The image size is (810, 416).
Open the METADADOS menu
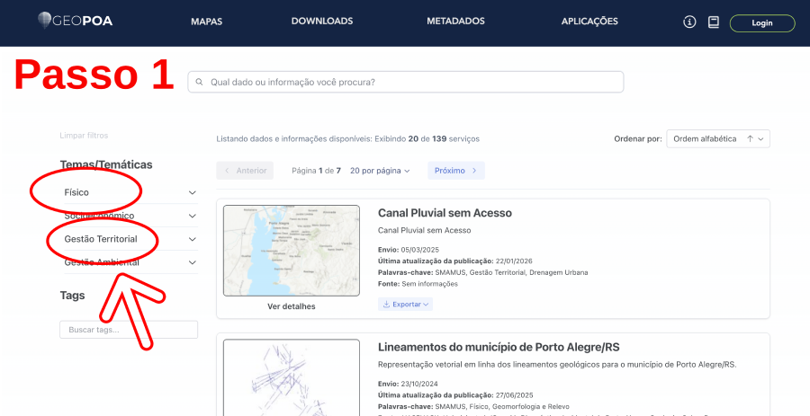point(455,22)
